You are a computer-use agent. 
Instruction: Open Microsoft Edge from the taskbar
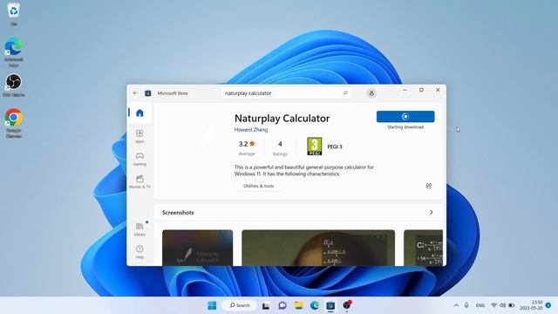pos(315,305)
